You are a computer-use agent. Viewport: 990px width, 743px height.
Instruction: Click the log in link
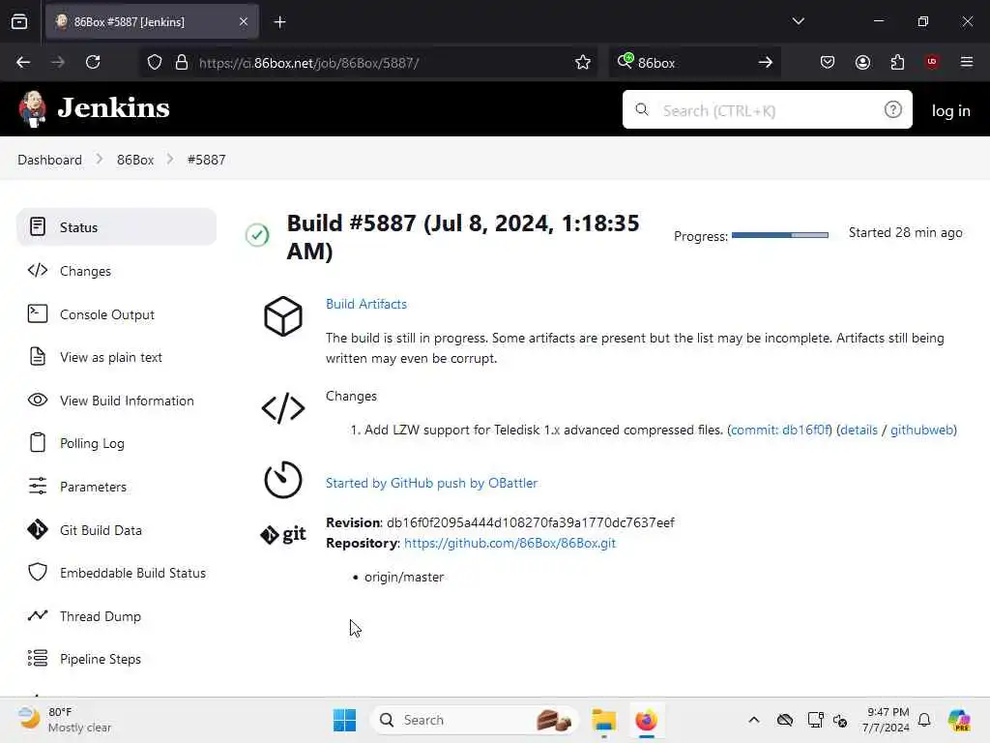[x=951, y=110]
